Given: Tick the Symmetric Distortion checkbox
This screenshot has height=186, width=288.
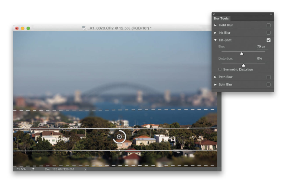Looking at the screenshot, I should point(220,69).
